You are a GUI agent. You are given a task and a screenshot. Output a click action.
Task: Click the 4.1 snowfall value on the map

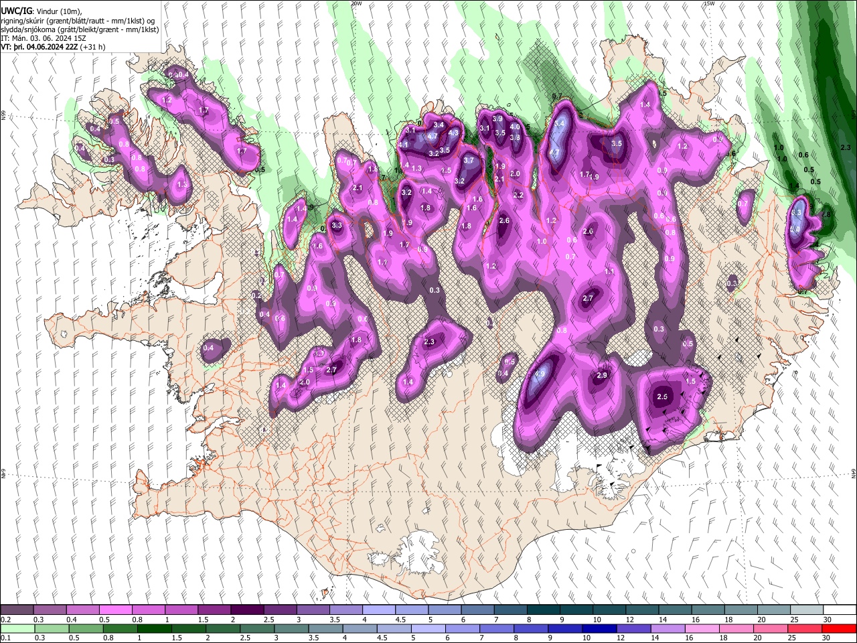coord(403,145)
